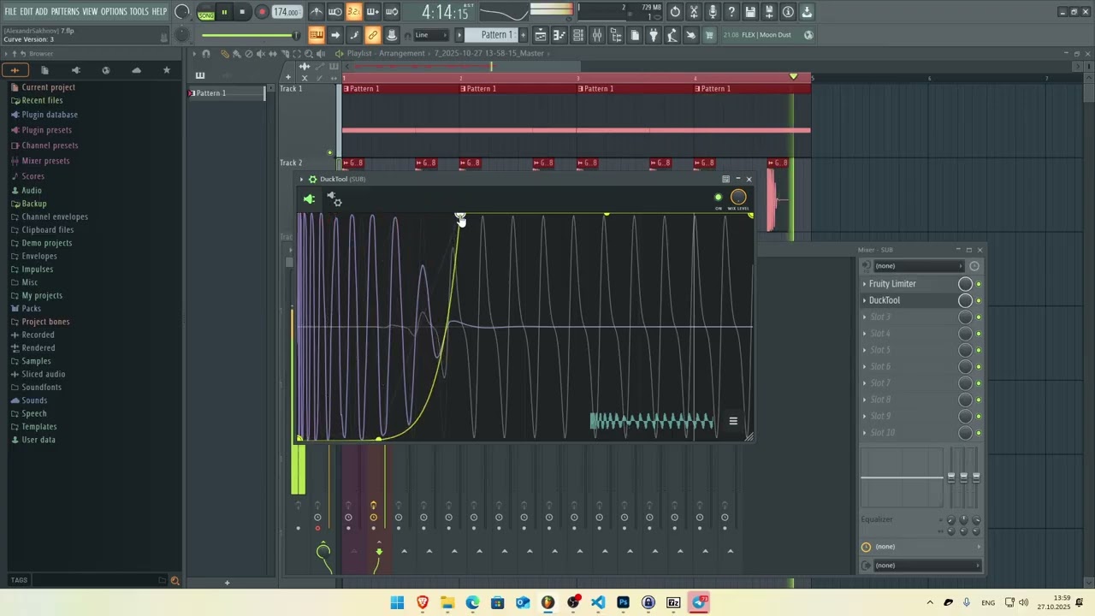Select the browser cloud library tab icon
The width and height of the screenshot is (1095, 616).
pos(136,70)
